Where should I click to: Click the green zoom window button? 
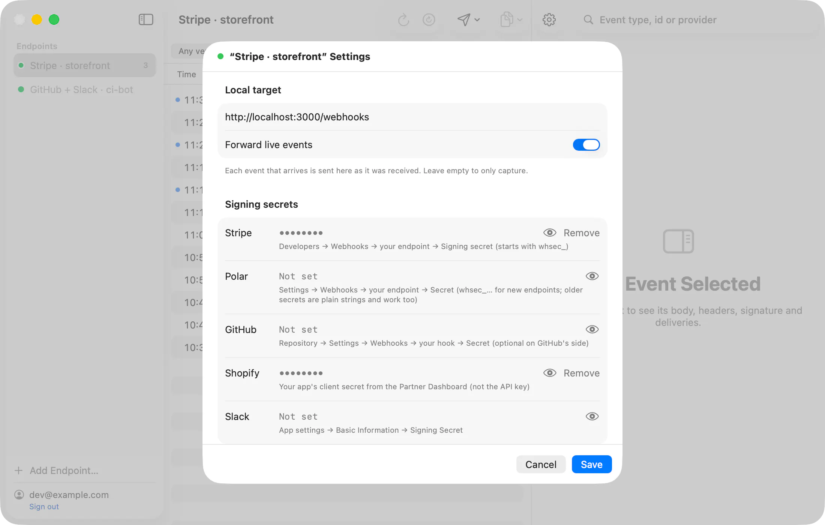point(54,19)
